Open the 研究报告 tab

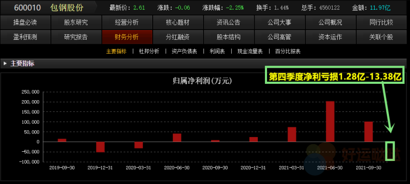[x=76, y=37]
